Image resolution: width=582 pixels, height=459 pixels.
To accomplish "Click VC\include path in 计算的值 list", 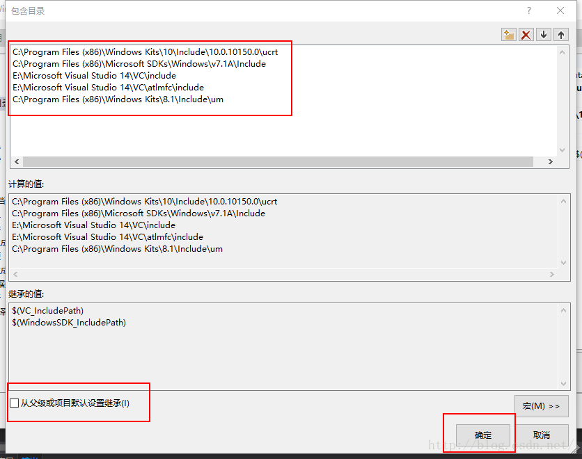I will 93,225.
